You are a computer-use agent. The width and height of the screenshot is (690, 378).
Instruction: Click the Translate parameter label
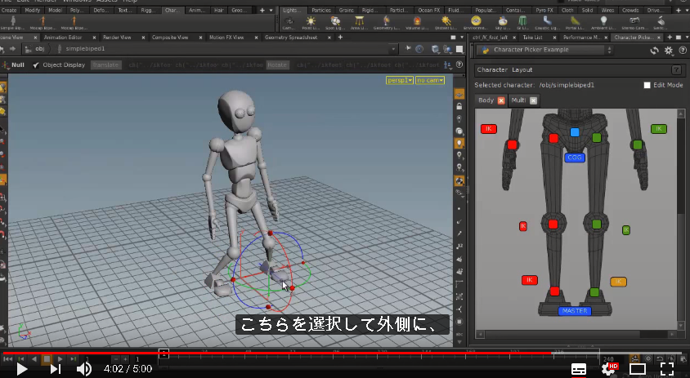click(x=105, y=65)
